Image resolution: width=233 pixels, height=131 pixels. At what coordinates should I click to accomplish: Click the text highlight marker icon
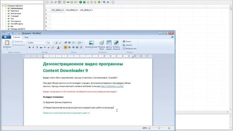(x=53, y=47)
